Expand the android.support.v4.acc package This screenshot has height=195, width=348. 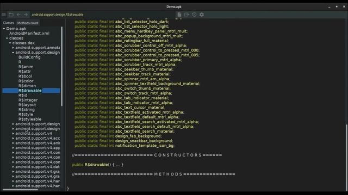(x=13, y=139)
